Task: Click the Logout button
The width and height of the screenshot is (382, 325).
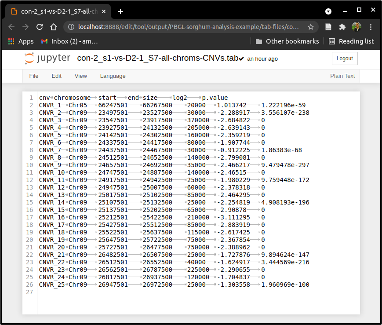Action: coord(345,58)
